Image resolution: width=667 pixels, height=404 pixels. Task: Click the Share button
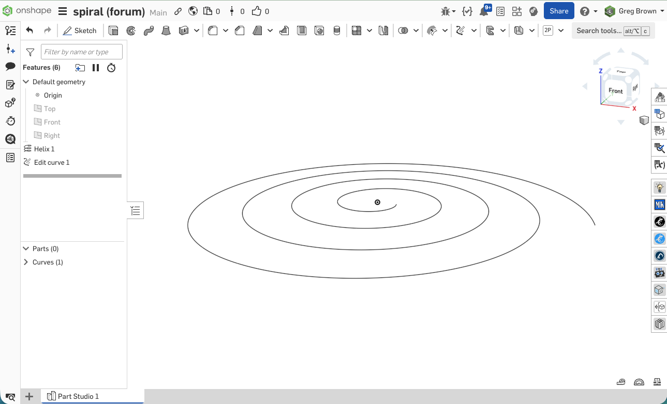tap(559, 11)
